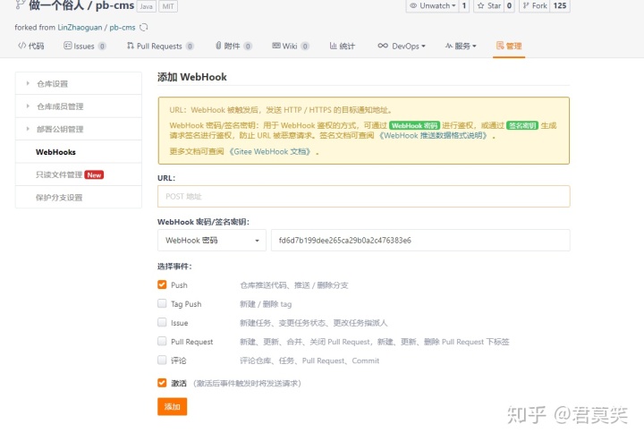
Task: Click the green WebHook 密码 tag
Action: [x=414, y=125]
